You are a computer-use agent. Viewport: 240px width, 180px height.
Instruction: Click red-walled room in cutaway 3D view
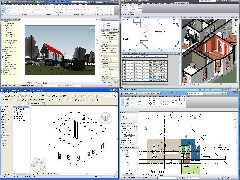point(214,46)
